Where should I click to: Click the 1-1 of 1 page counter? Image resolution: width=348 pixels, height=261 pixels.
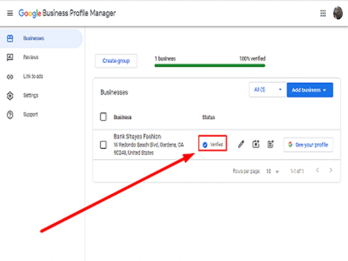coord(297,171)
